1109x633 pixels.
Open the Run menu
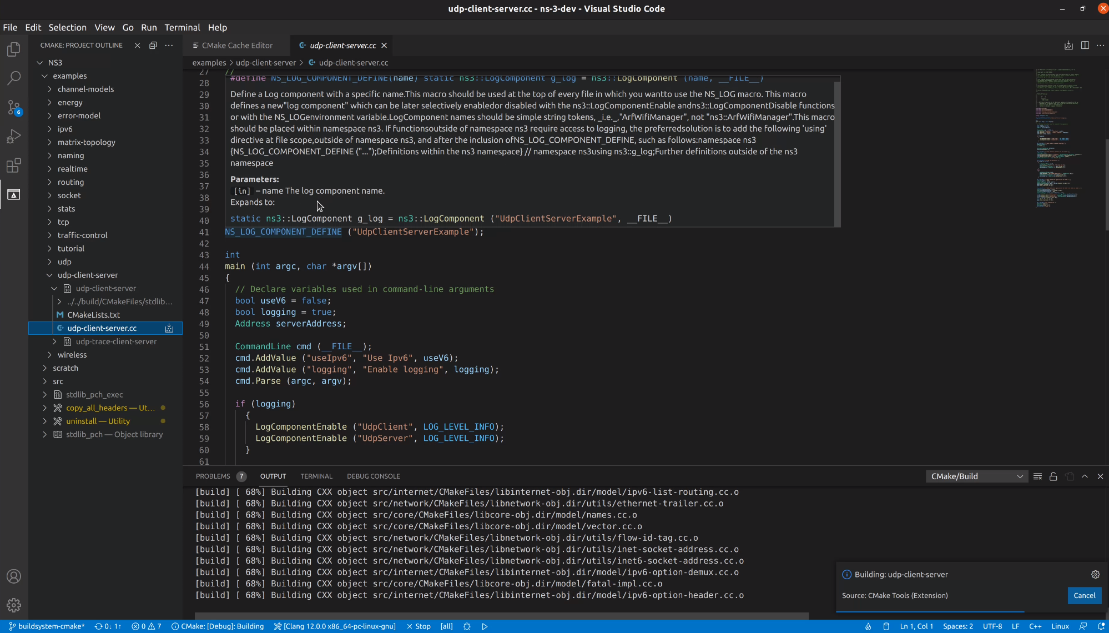click(148, 27)
